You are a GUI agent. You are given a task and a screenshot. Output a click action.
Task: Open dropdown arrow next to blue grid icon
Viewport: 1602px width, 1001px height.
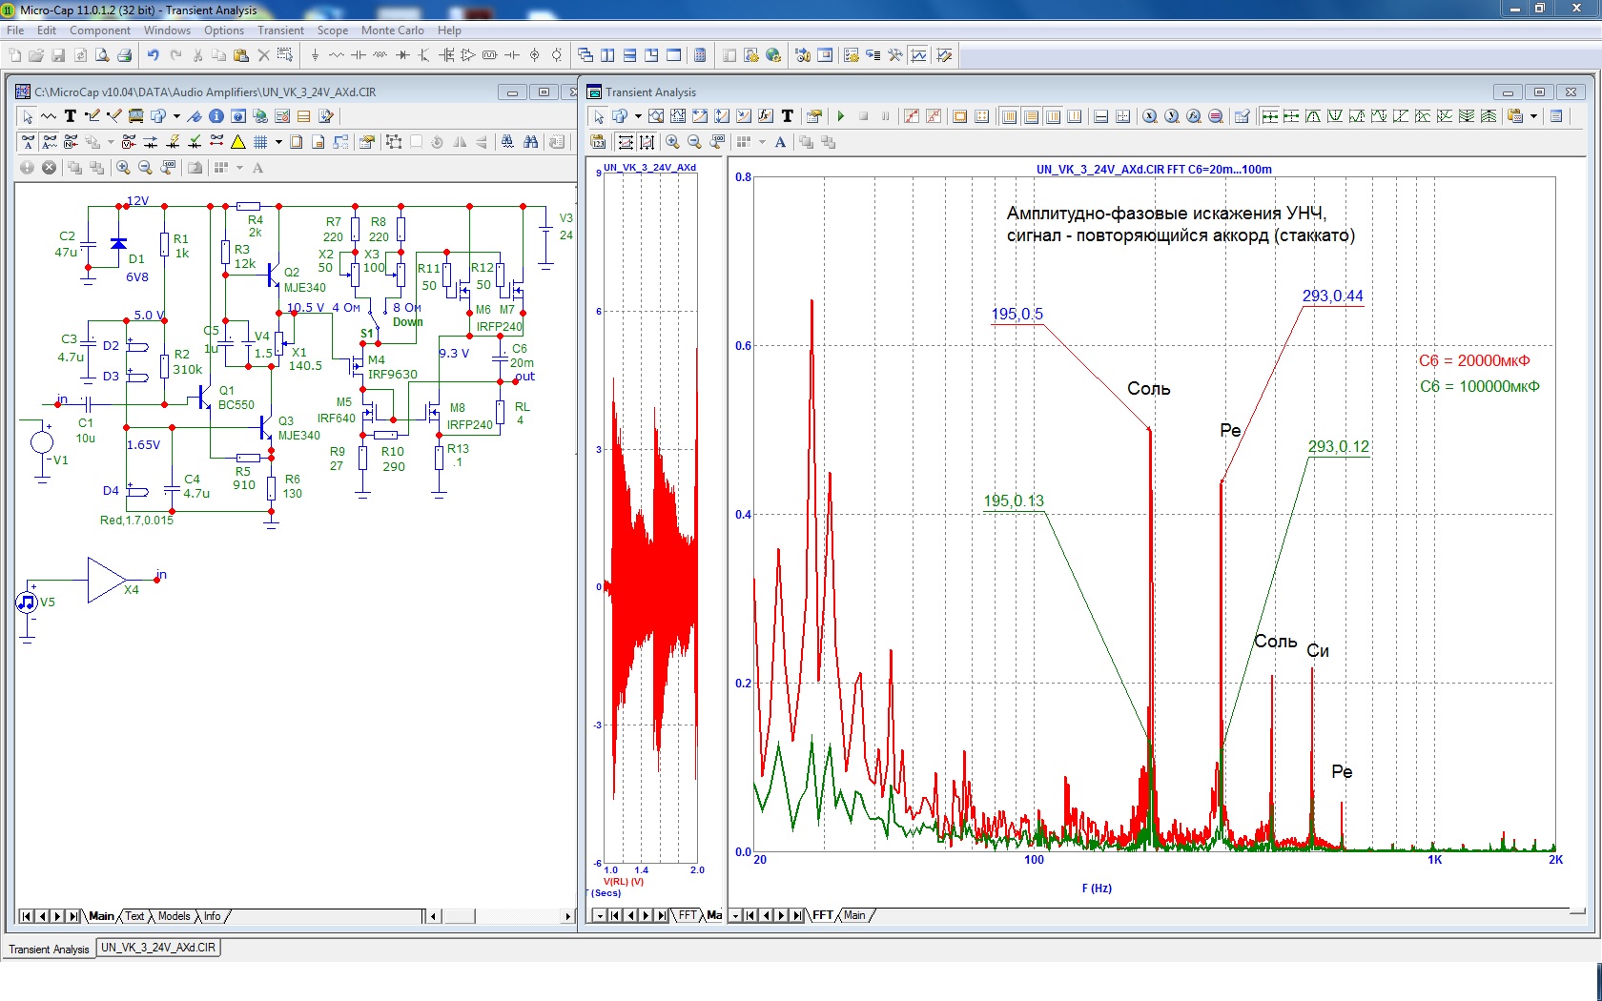(278, 142)
